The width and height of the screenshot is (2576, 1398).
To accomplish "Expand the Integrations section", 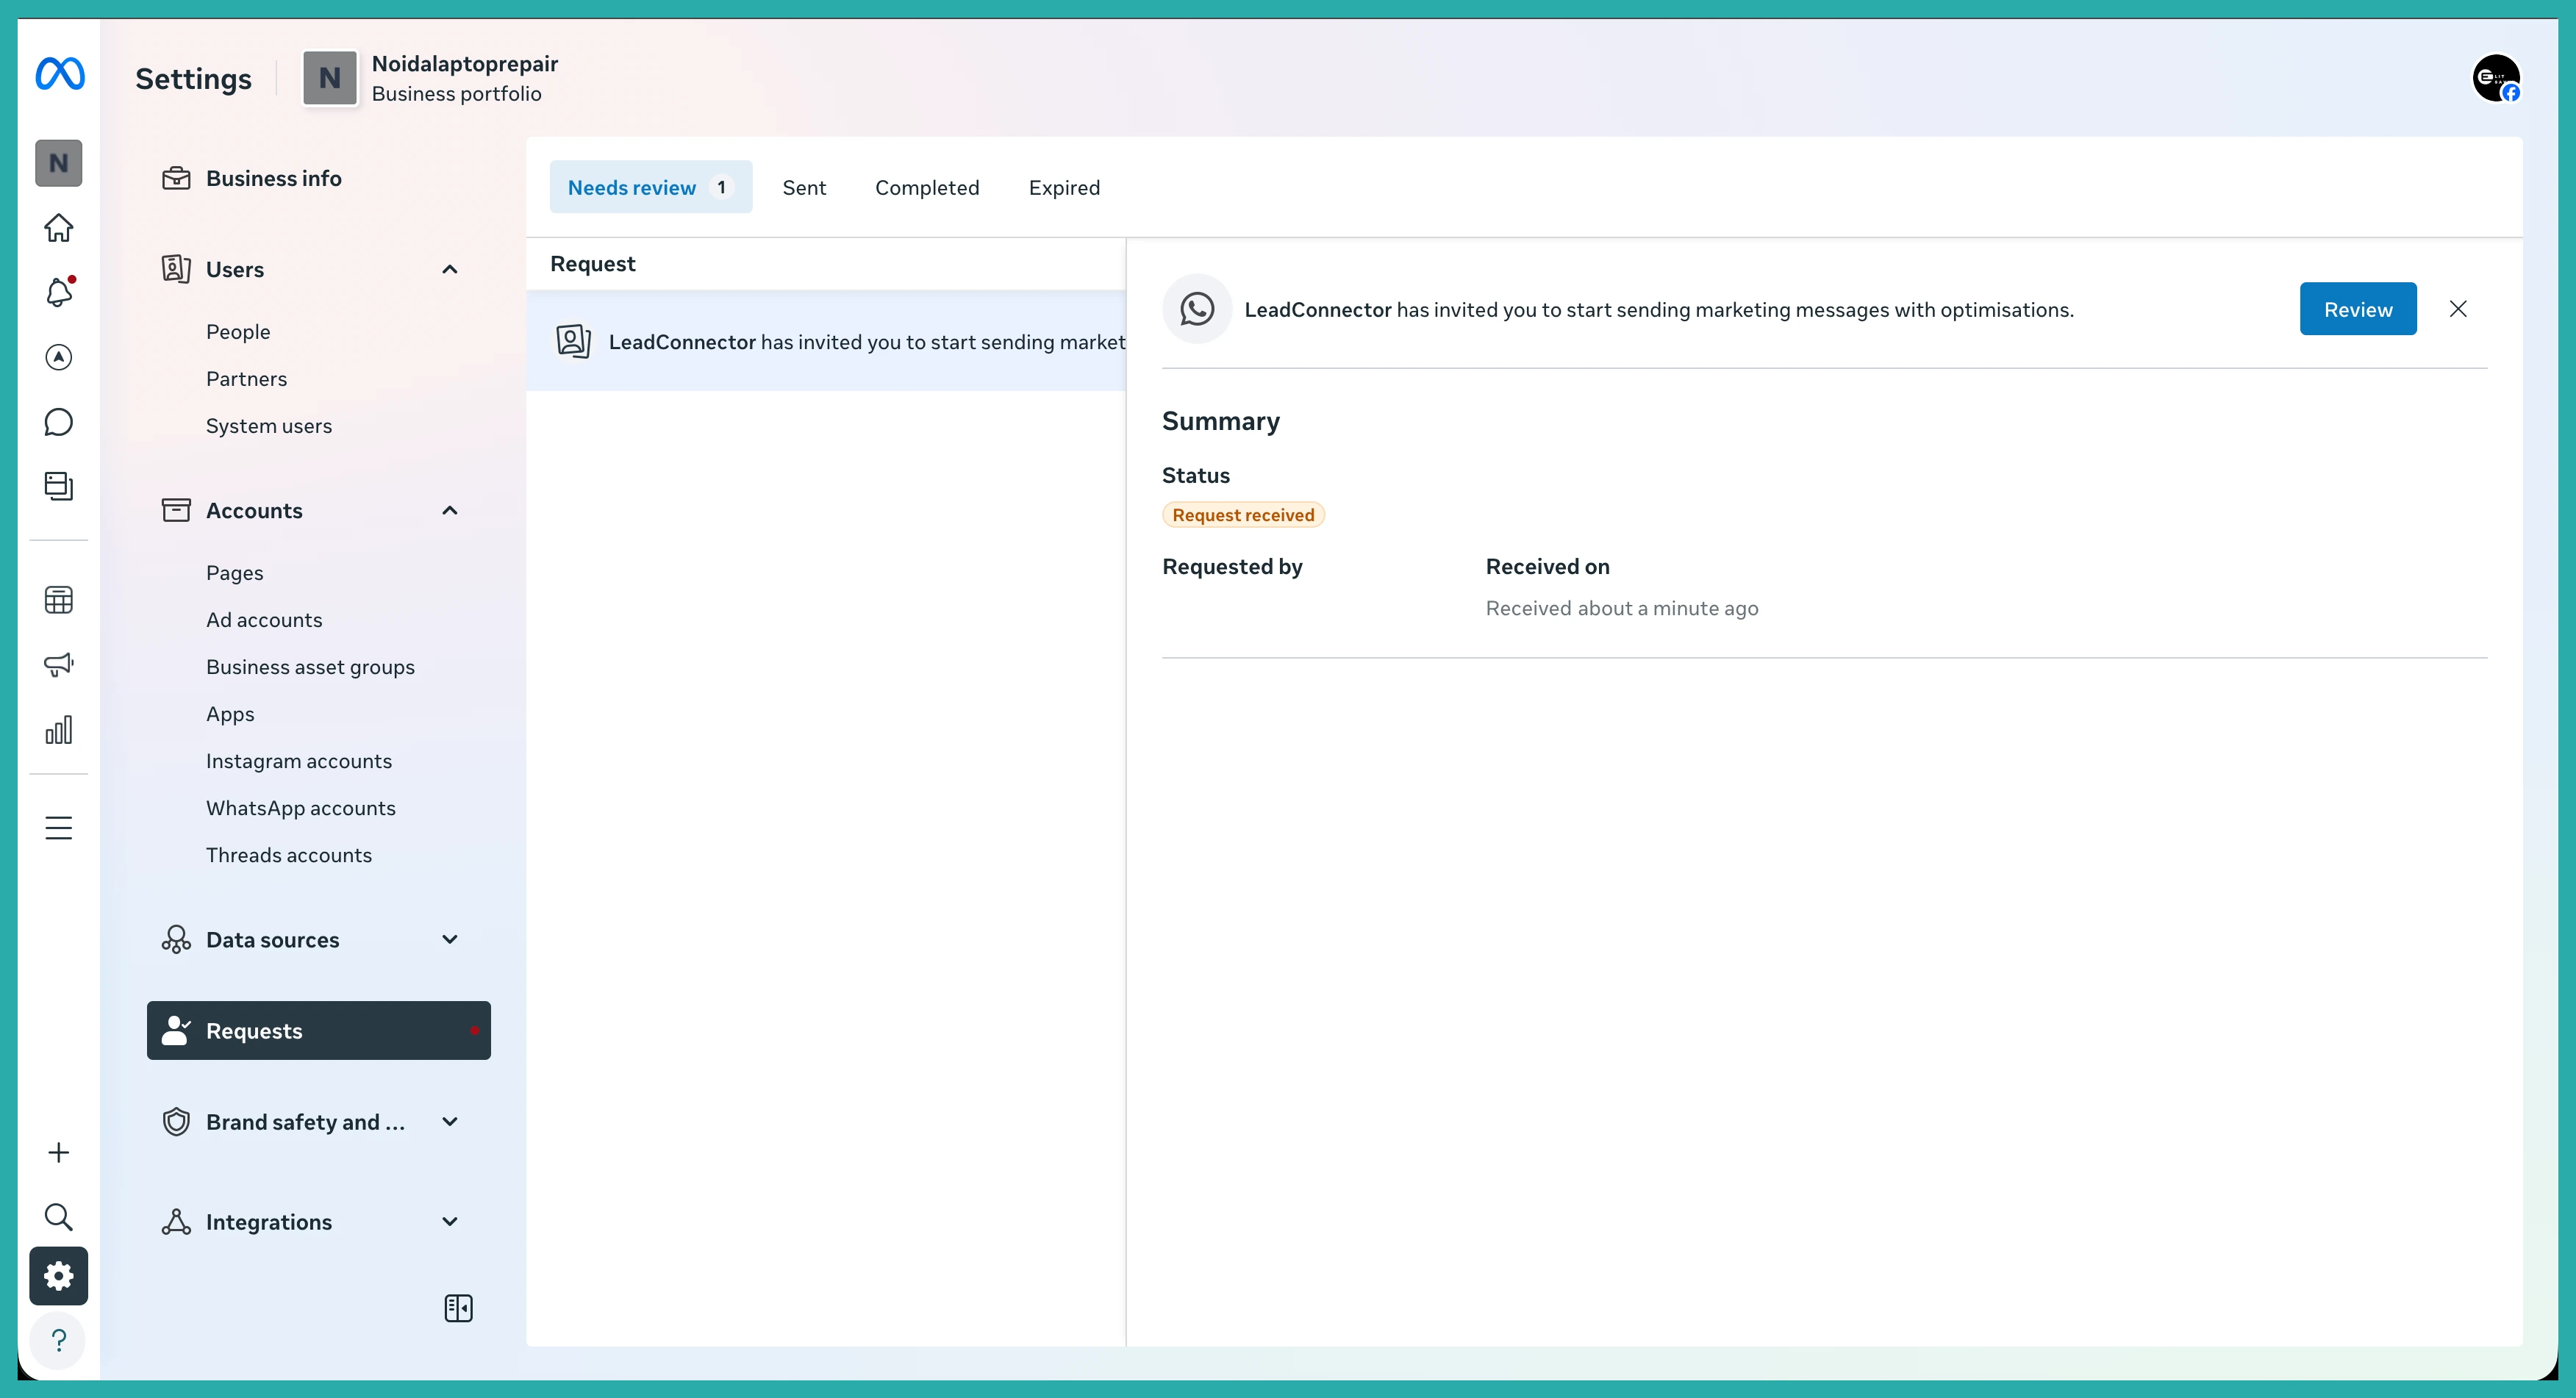I will (450, 1222).
